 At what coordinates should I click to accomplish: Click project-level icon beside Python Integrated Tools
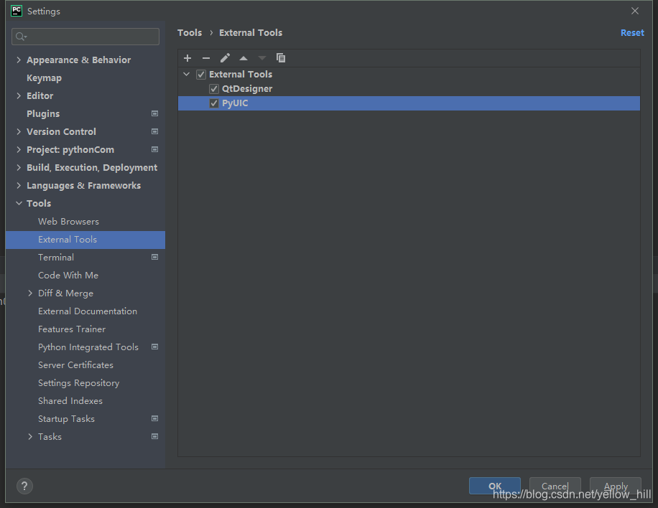click(154, 347)
